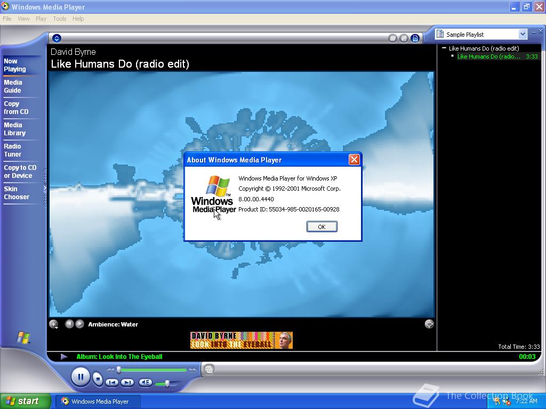Click the Windows flag logo in sidebar
546x409 pixels.
tap(23, 337)
